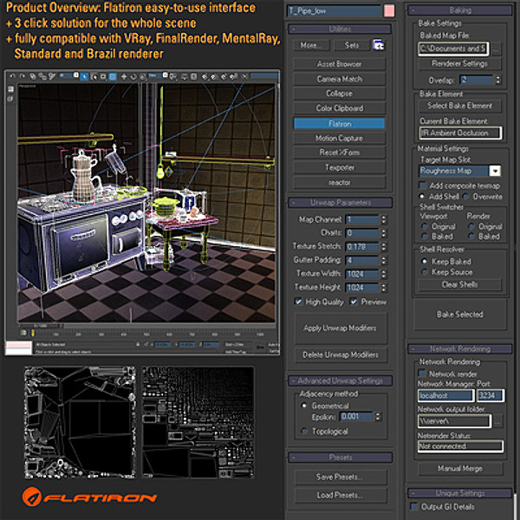
Task: Increase the Gutter Padding spinner
Action: point(384,258)
